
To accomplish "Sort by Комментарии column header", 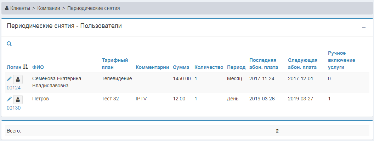I will click(x=152, y=67).
